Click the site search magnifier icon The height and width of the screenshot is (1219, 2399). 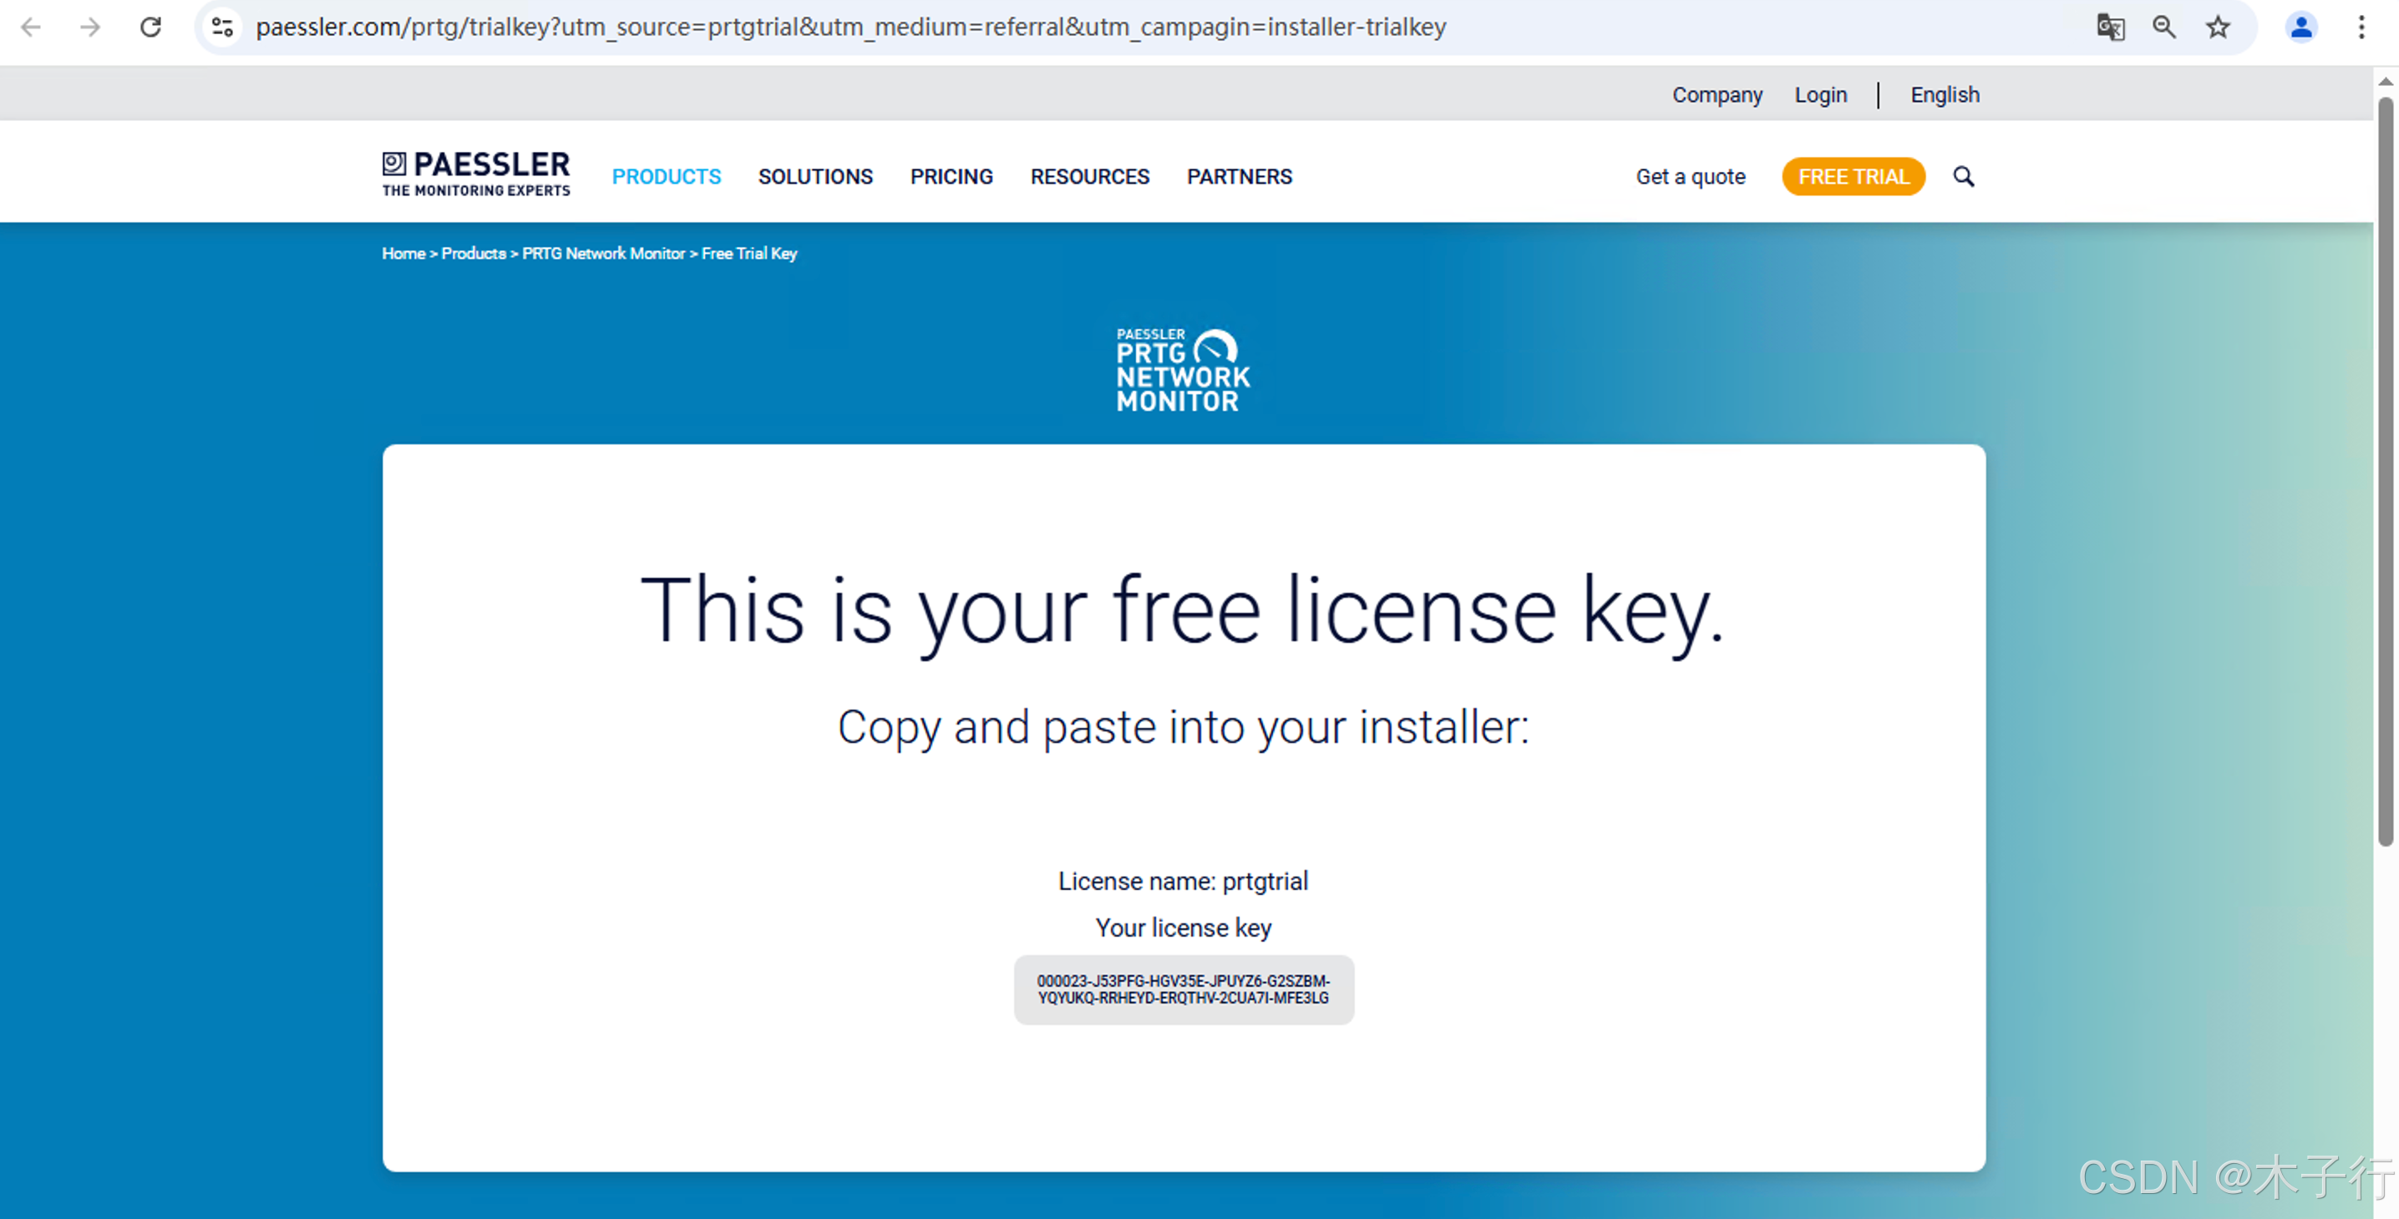[1963, 176]
